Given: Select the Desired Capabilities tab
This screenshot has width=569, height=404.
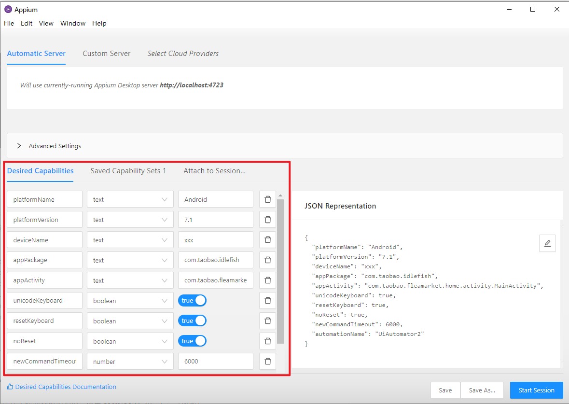Looking at the screenshot, I should click(x=40, y=171).
